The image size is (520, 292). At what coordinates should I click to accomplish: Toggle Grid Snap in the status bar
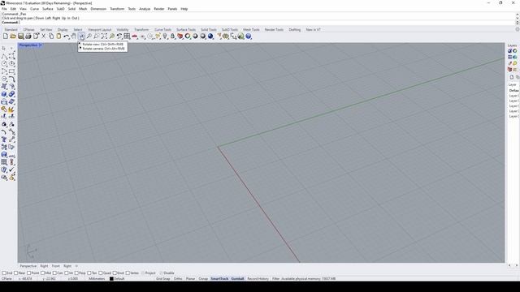pos(162,279)
